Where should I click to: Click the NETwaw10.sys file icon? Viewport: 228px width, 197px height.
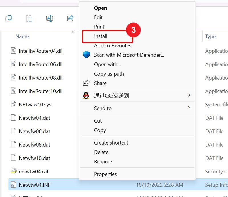(13, 104)
